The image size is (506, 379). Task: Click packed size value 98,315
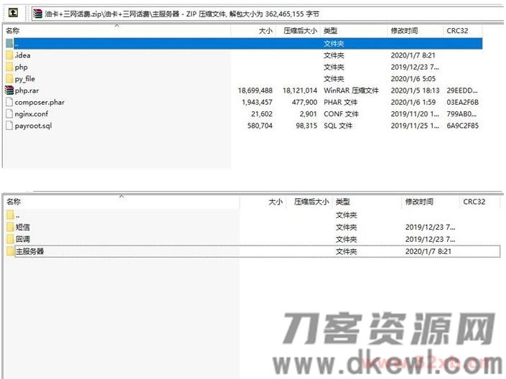point(306,126)
